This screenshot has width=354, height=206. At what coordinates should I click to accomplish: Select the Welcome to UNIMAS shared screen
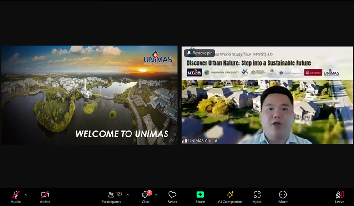(x=90, y=95)
